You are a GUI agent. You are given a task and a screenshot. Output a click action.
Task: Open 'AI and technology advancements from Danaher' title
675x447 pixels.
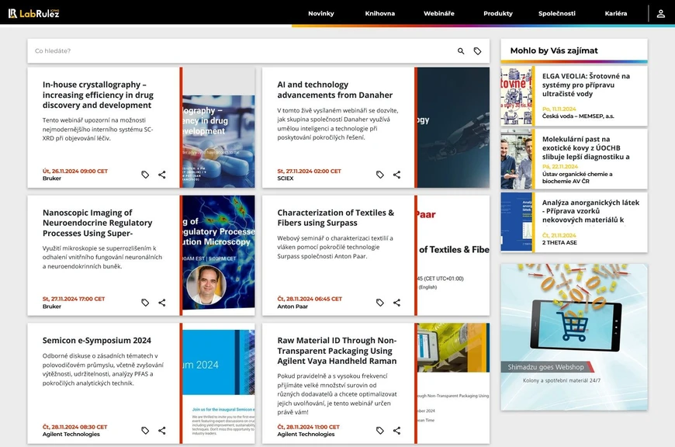[334, 89]
